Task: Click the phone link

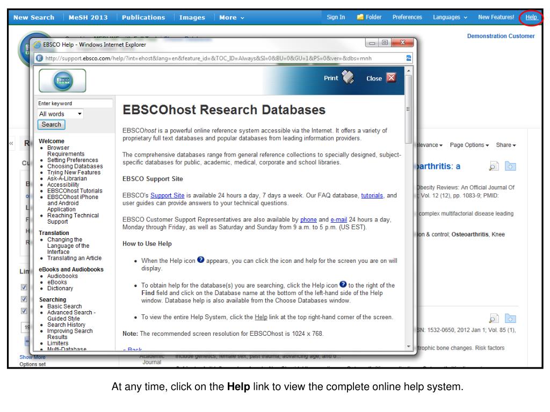Action: coord(308,219)
